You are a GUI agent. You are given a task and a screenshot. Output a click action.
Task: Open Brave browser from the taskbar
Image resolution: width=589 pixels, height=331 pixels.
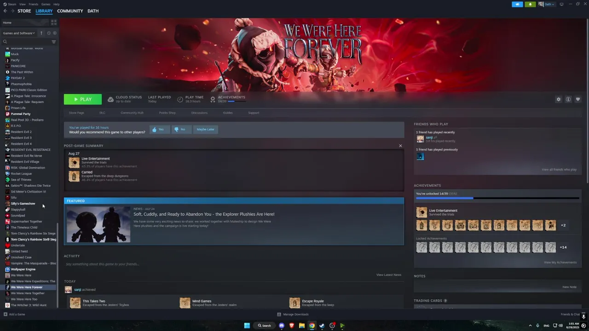pos(292,325)
